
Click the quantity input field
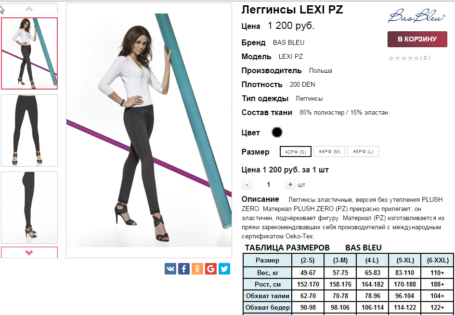pos(268,184)
